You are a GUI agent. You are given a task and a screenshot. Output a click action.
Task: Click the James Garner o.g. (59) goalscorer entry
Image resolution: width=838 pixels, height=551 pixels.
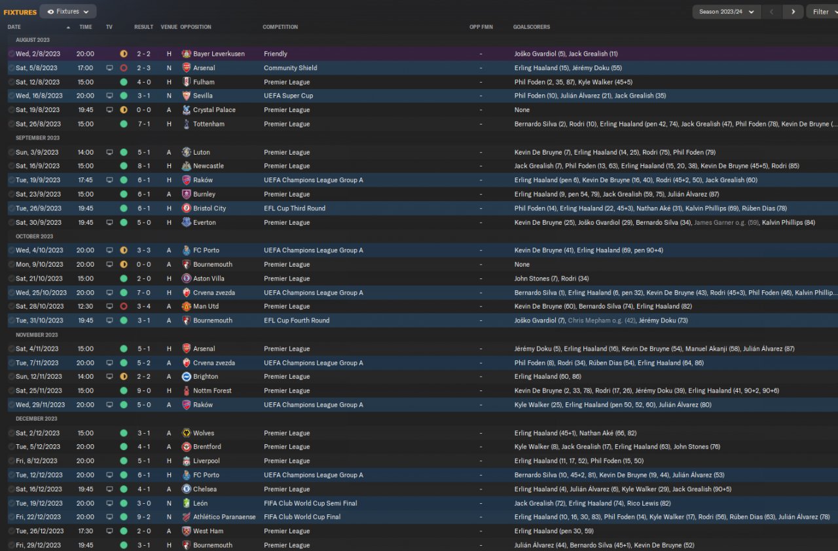click(726, 222)
